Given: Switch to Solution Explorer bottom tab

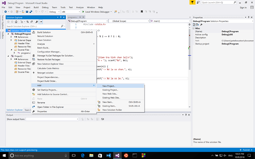Looking at the screenshot, I should [14, 110].
